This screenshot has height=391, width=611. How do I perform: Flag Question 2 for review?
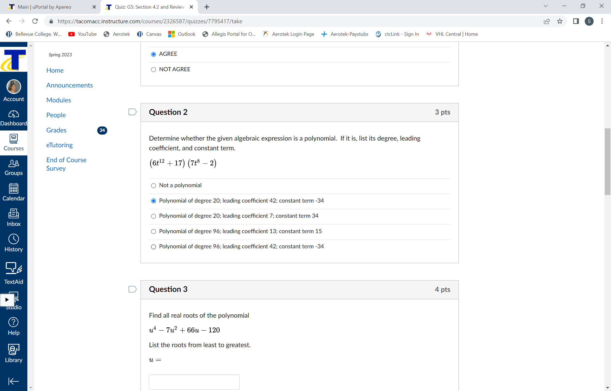132,112
